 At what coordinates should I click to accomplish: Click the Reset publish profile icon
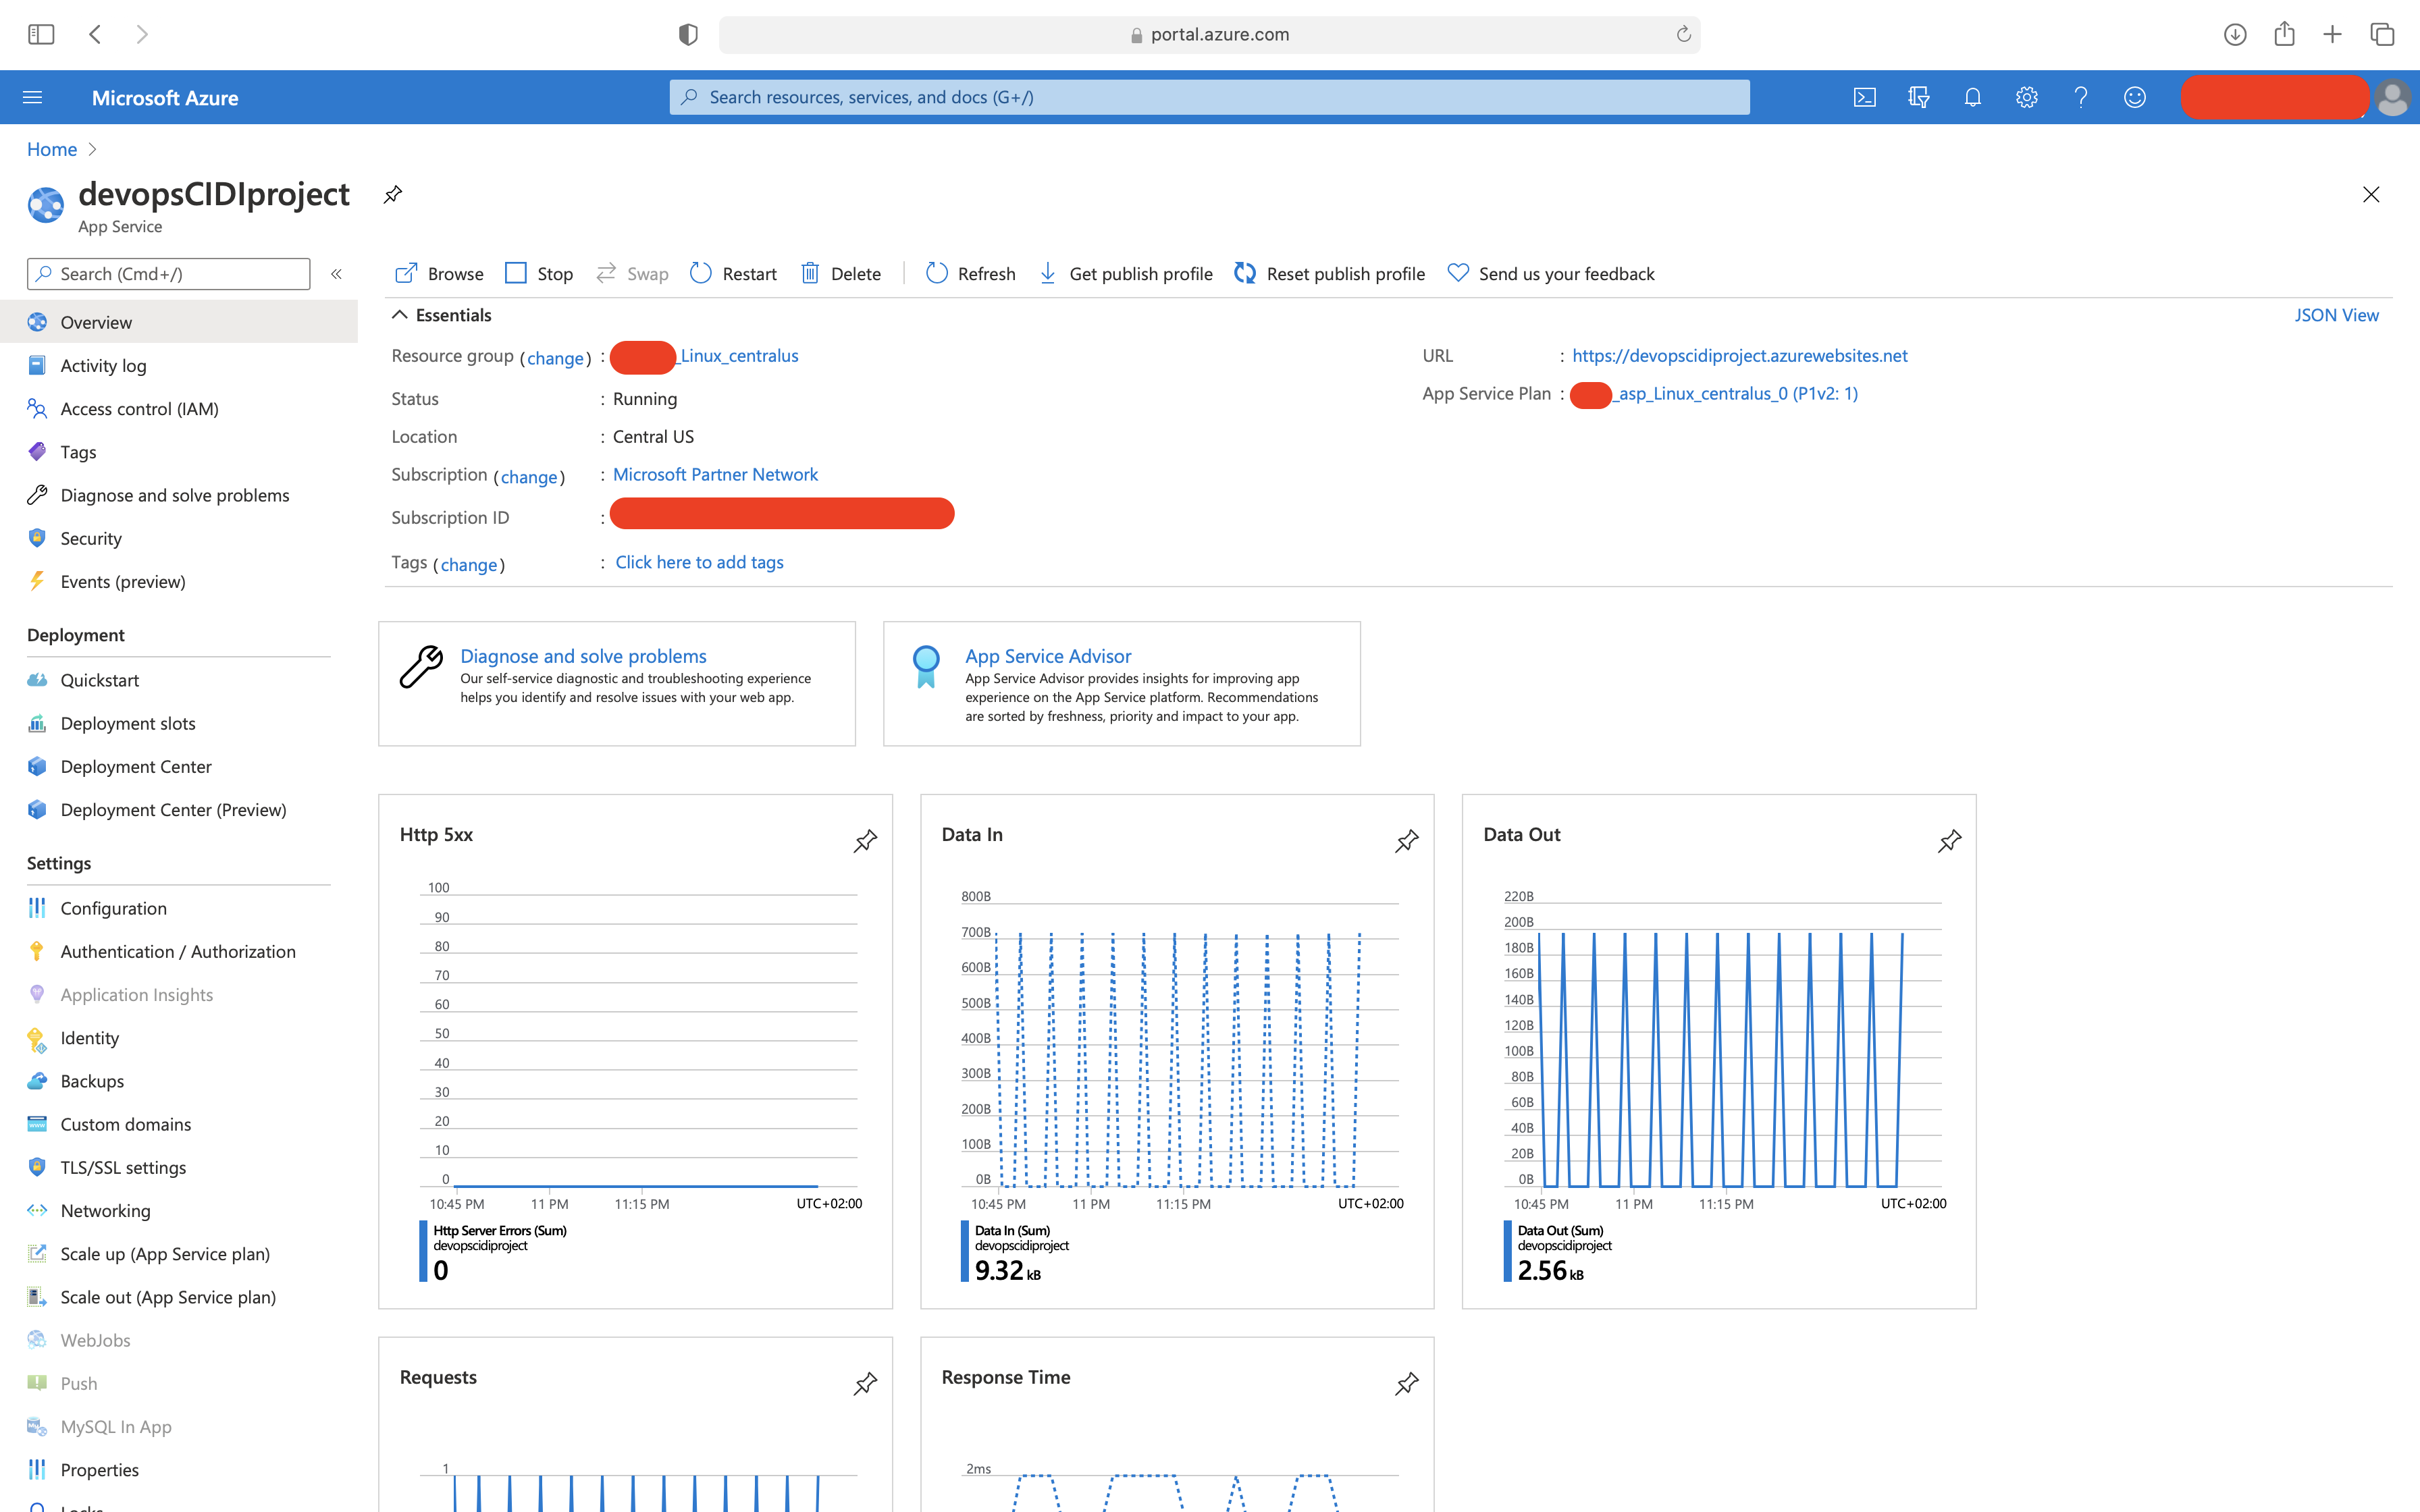pyautogui.click(x=1246, y=273)
